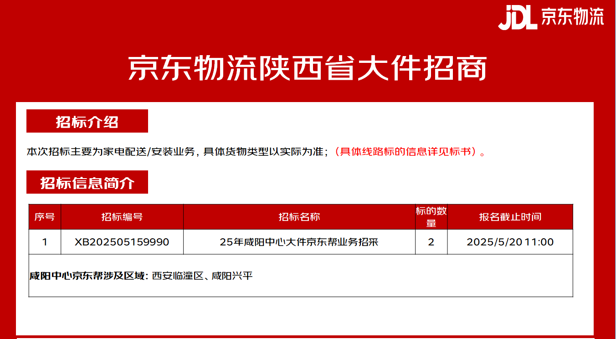Select the deadline 2025/5/20 11:00
The image size is (616, 339).
(x=510, y=242)
